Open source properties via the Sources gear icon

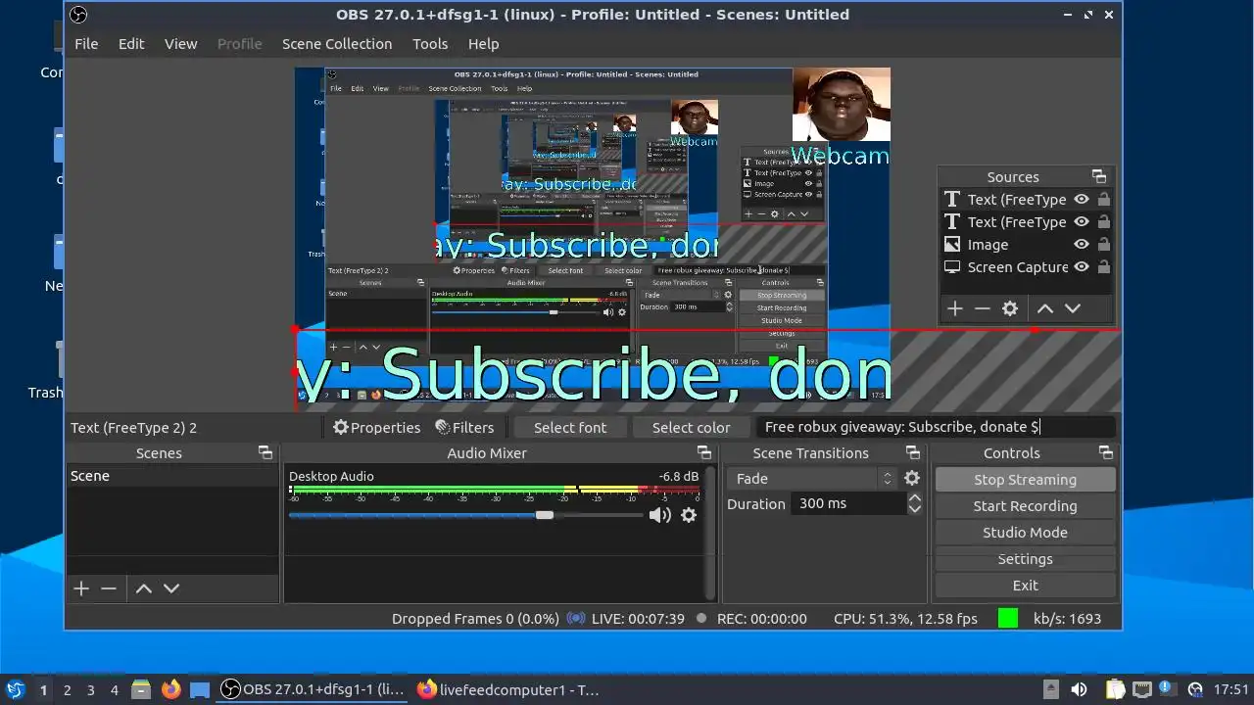[x=1010, y=308]
